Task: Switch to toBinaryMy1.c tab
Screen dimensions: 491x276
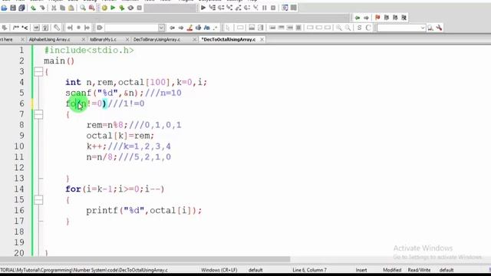Action: (103, 39)
